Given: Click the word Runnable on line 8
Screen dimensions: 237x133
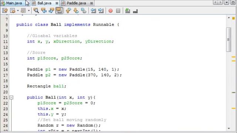Looking at the screenshot, I should pos(104,25).
